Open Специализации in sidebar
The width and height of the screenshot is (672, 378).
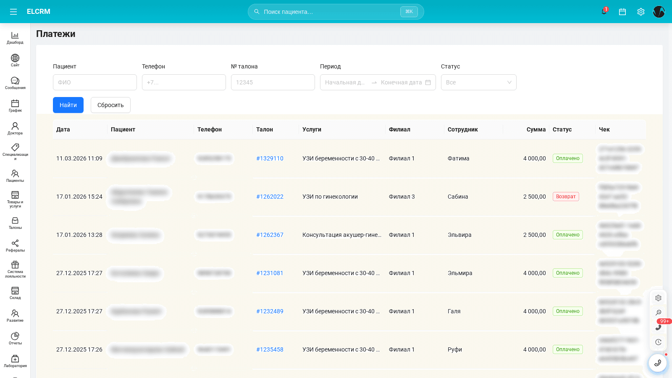click(x=15, y=152)
